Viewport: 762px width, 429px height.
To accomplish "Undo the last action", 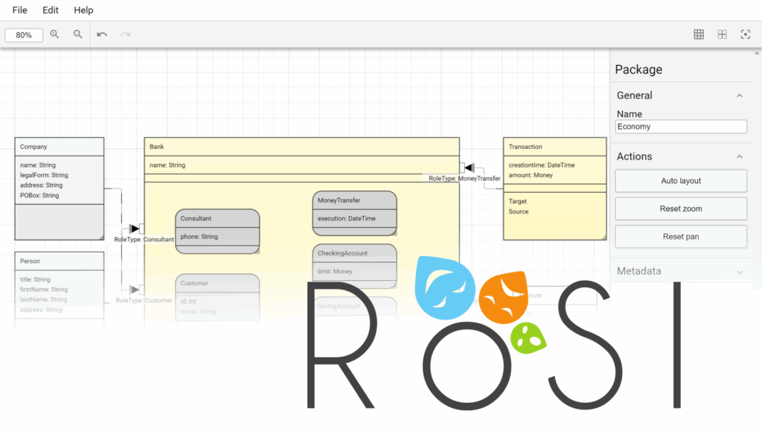I will coord(102,34).
